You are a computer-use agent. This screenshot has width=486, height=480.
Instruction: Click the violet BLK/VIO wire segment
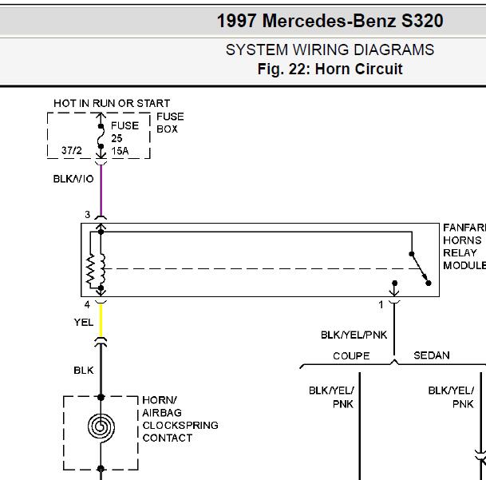pos(101,189)
